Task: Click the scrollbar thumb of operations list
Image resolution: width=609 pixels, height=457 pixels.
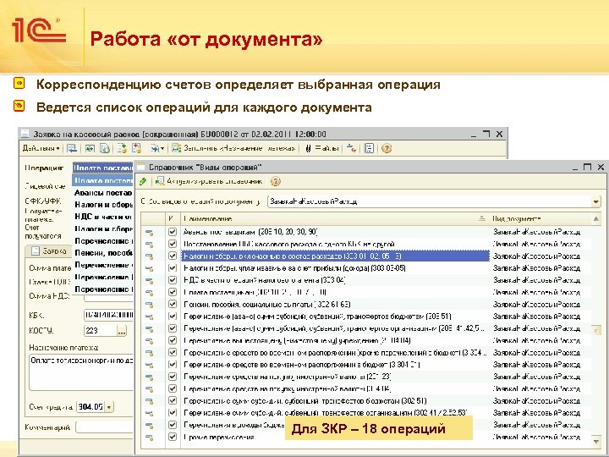Action: (596, 330)
